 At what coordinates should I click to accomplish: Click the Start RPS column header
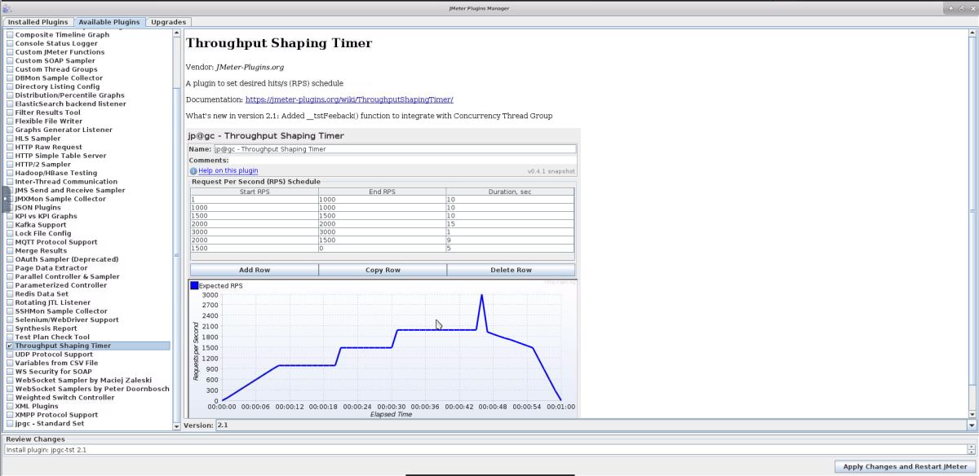(x=254, y=192)
